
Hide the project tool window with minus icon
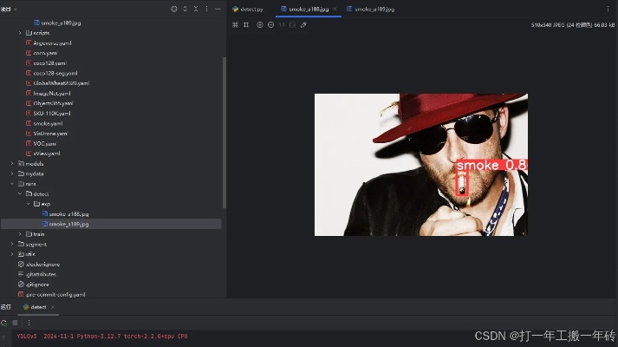(218, 9)
